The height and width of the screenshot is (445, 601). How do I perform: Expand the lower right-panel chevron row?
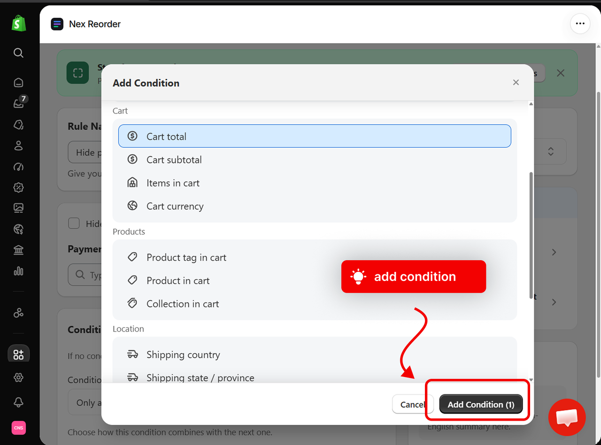(x=554, y=302)
